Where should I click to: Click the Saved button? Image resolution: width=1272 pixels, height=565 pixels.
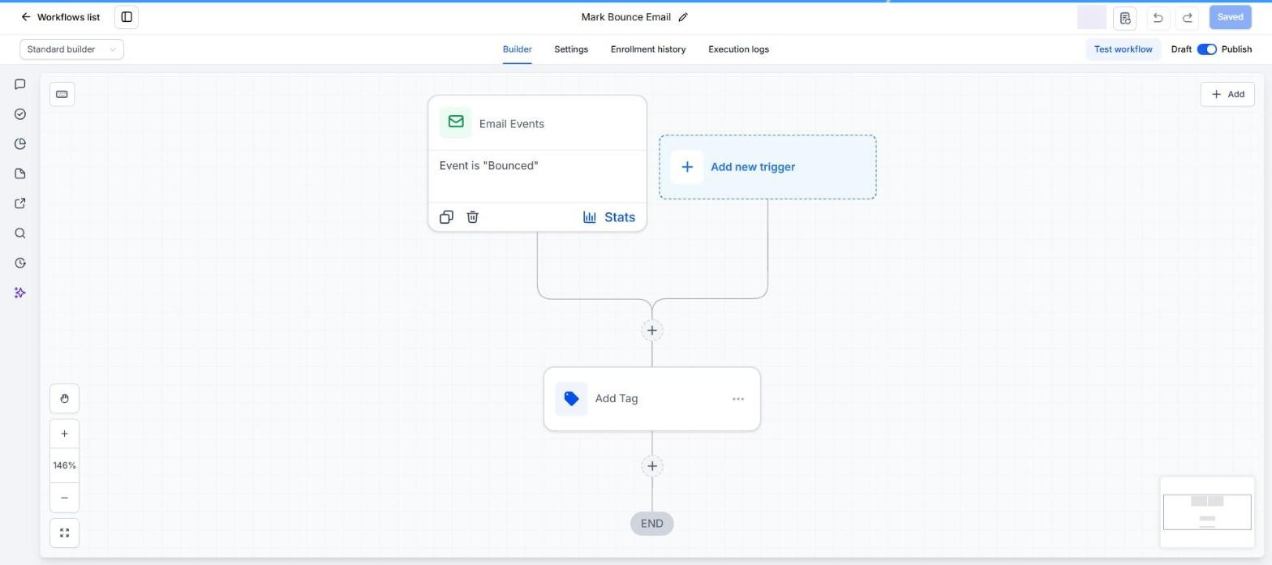tap(1230, 17)
